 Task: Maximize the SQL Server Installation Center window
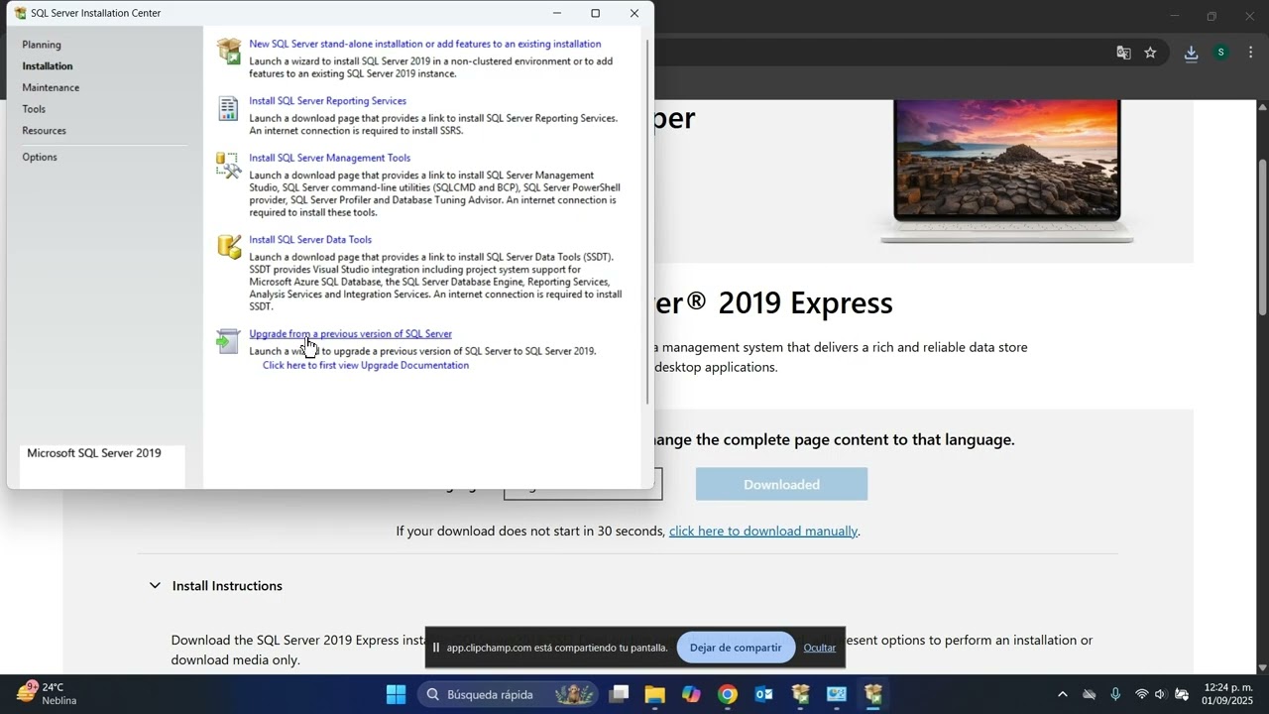pyautogui.click(x=595, y=13)
